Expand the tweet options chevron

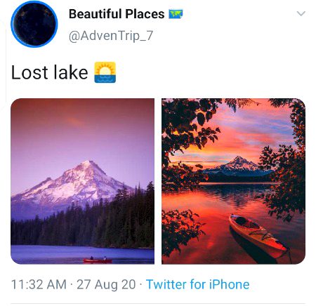pos(301,13)
